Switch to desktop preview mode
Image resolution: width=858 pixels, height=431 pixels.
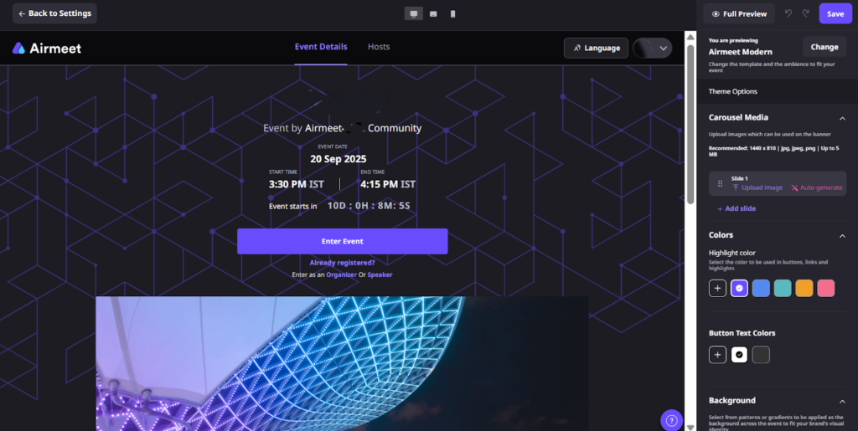pos(414,13)
